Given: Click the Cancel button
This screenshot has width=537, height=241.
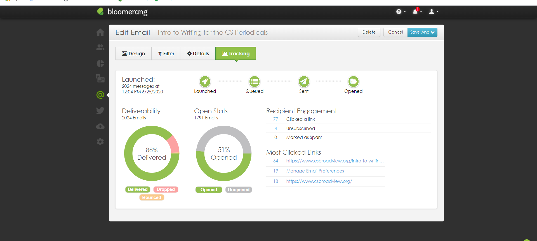Looking at the screenshot, I should coord(395,32).
